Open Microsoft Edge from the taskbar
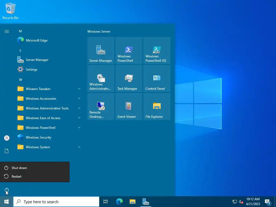This screenshot has height=207, width=276. click(x=119, y=202)
